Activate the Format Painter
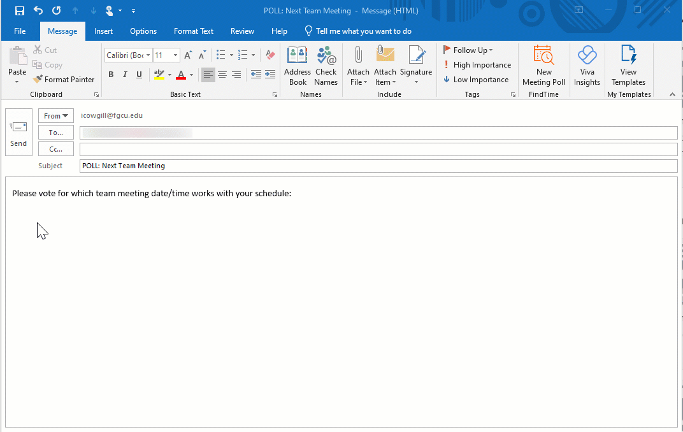Screen dimensions: 683x432 [64, 79]
